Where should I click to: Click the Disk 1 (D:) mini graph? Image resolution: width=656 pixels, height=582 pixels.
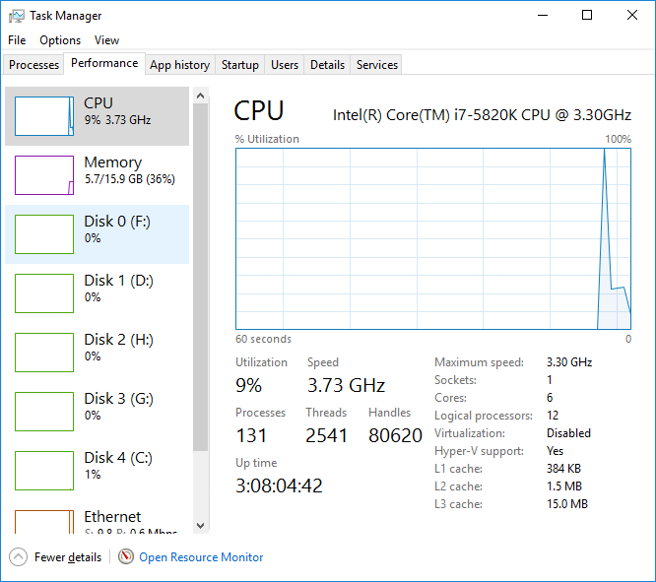click(44, 293)
